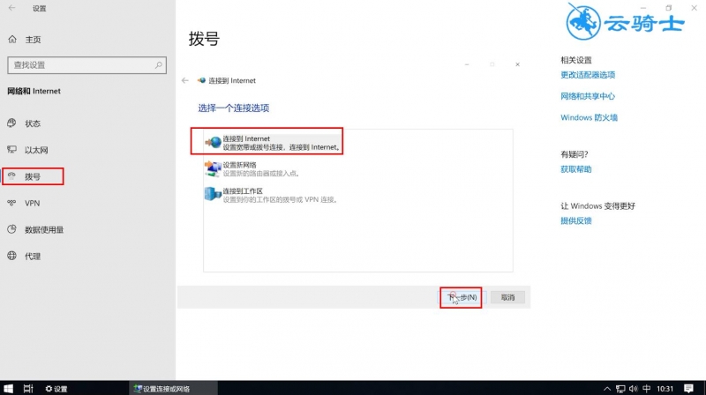Go back in 连接到 Internet wizard
Image resolution: width=706 pixels, height=395 pixels.
click(x=185, y=80)
